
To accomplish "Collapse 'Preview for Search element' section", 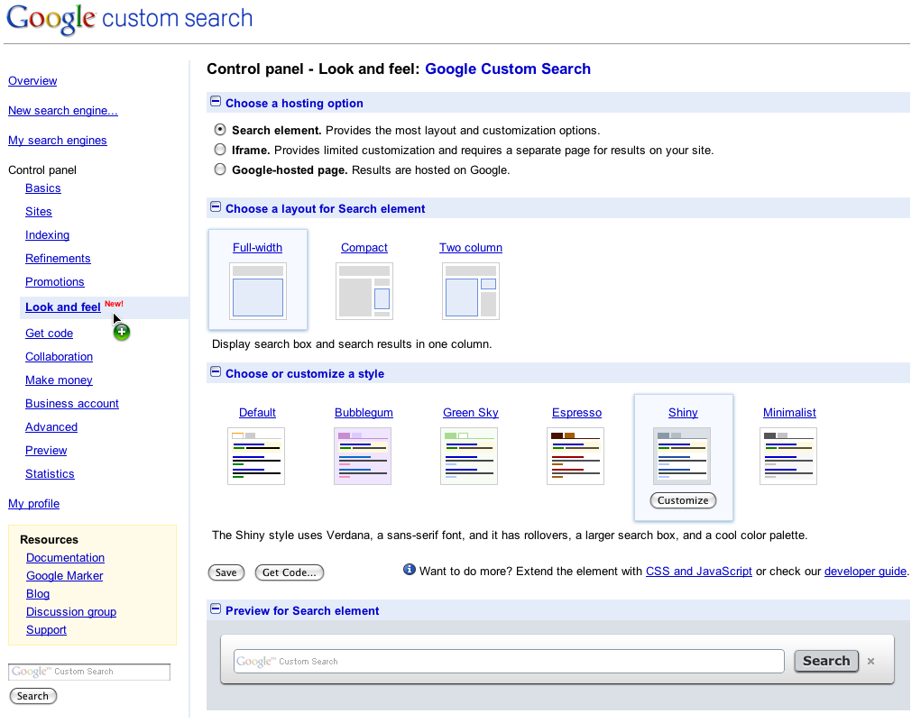I will (x=216, y=609).
